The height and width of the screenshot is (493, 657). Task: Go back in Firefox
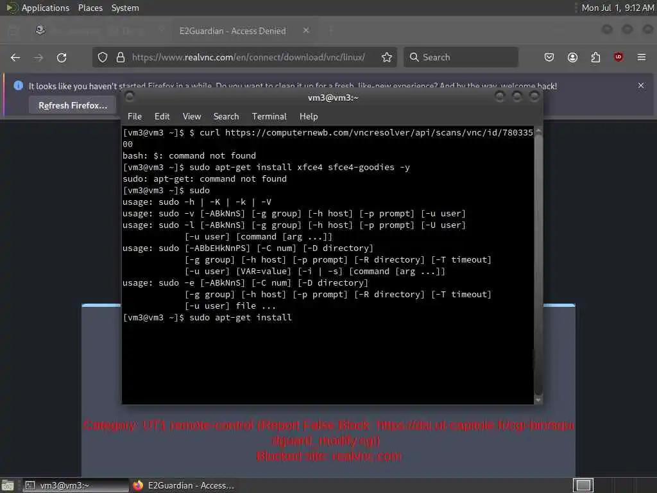point(15,57)
